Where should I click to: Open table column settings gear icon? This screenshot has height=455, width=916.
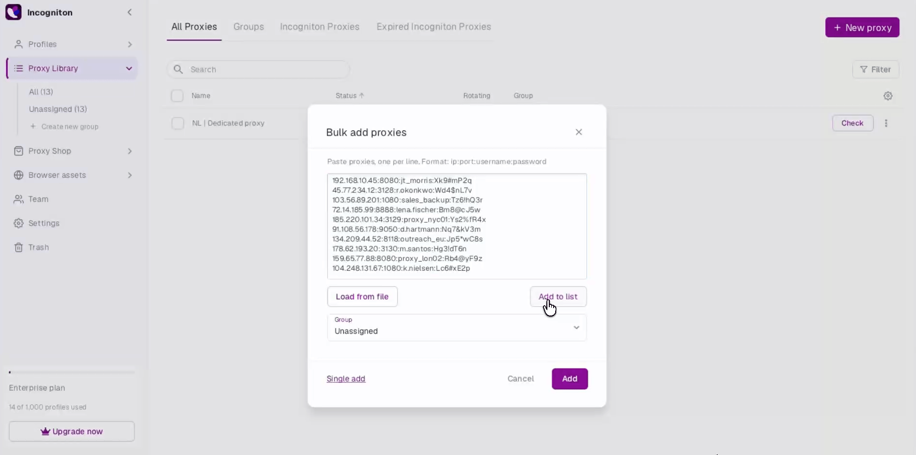pyautogui.click(x=888, y=96)
